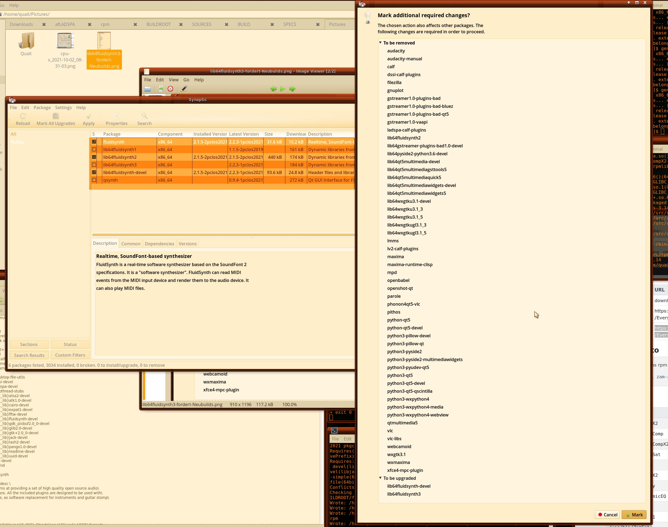Click the Search magnifier in Synaptic toolbar

(144, 116)
